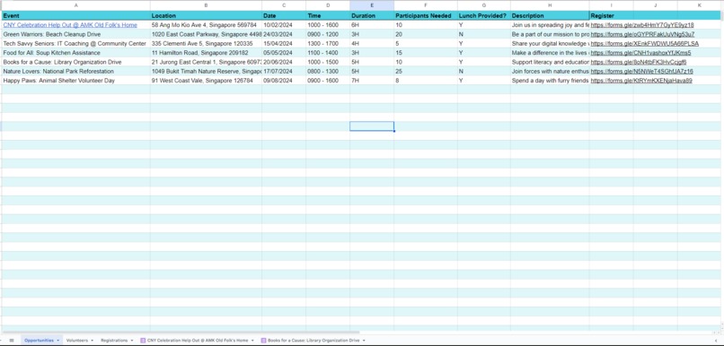Click the Lunch Provided? header cell
The height and width of the screenshot is (346, 724).
[484, 15]
